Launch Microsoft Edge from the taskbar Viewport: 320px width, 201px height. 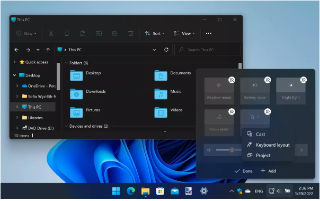pos(131,191)
